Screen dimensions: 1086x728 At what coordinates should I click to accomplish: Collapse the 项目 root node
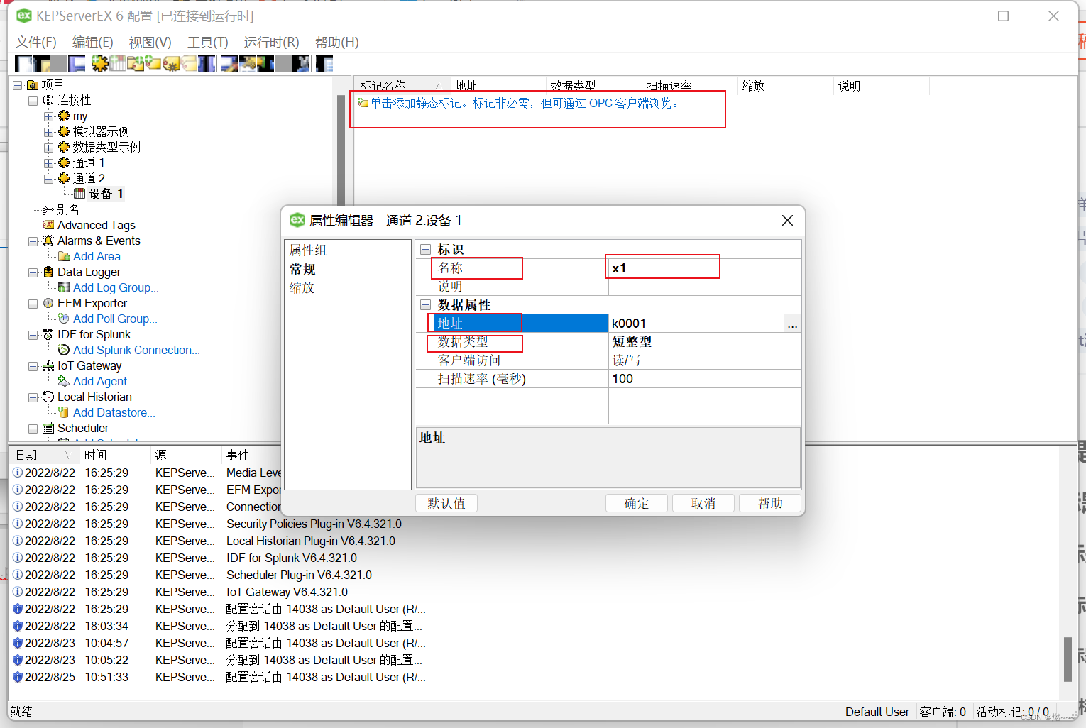[x=17, y=84]
